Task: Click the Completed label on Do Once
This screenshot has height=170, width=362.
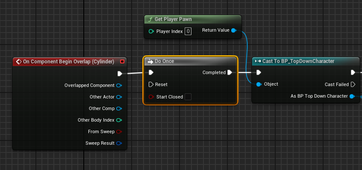Action: pos(214,72)
